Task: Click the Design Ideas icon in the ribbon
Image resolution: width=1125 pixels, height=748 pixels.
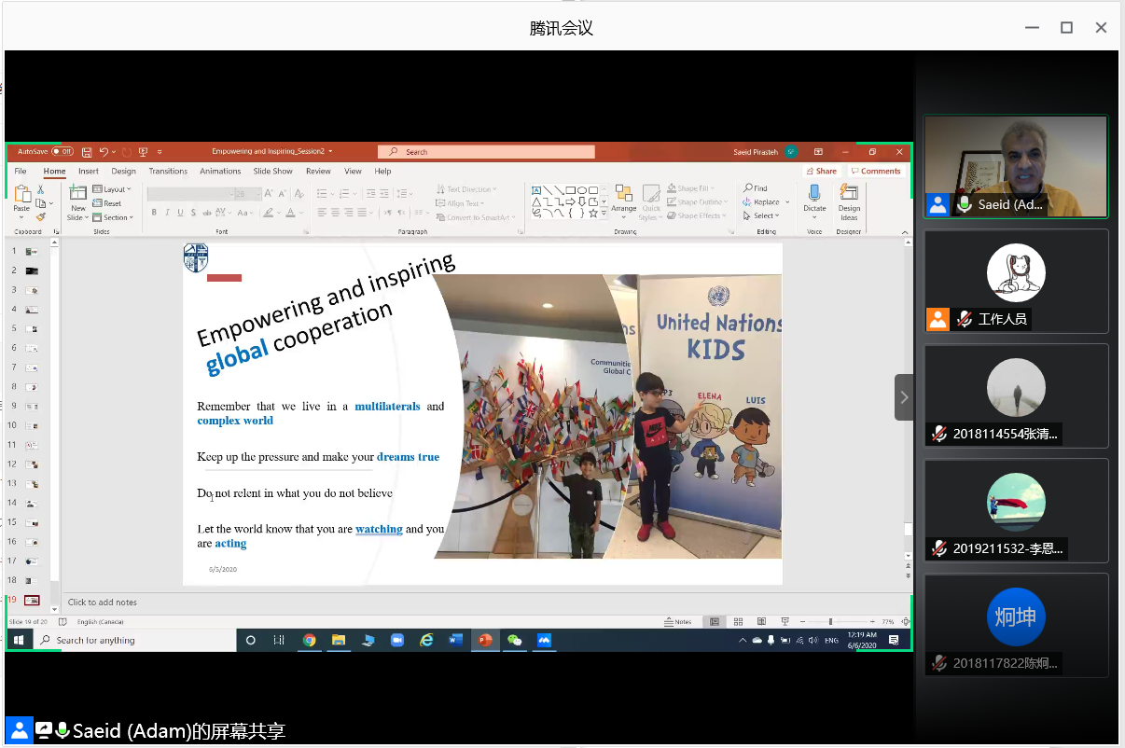Action: point(848,200)
